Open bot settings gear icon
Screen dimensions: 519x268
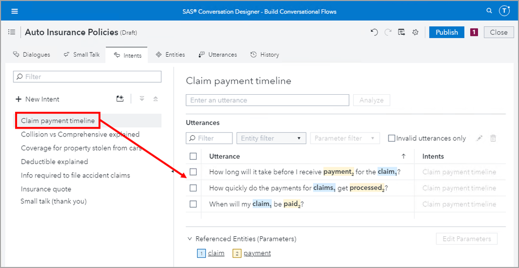416,32
